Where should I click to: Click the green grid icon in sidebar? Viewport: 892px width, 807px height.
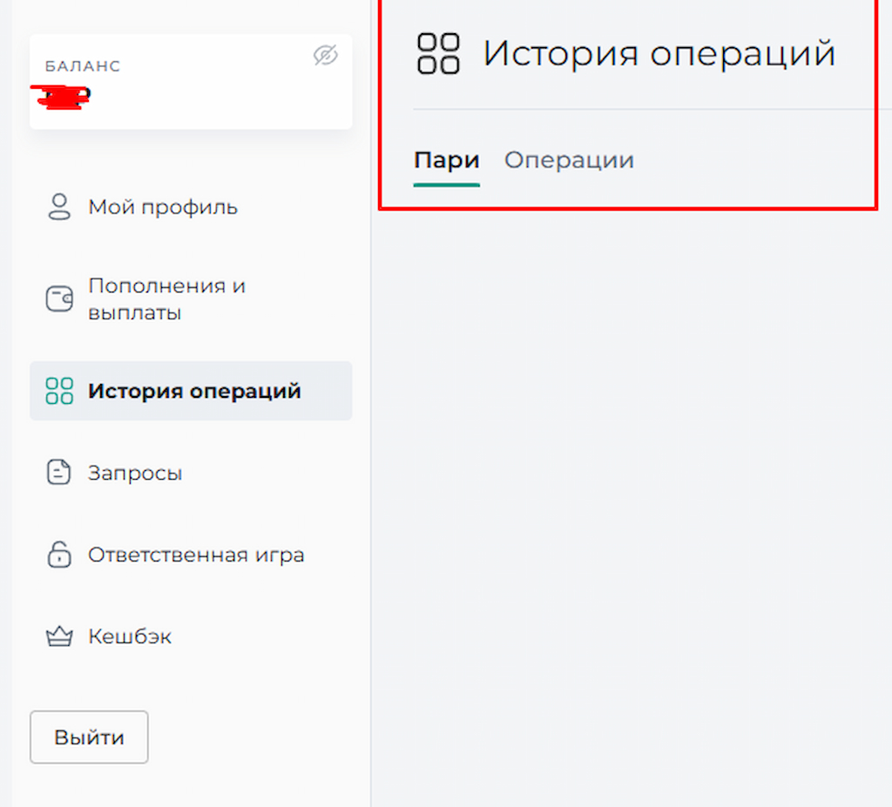59,391
